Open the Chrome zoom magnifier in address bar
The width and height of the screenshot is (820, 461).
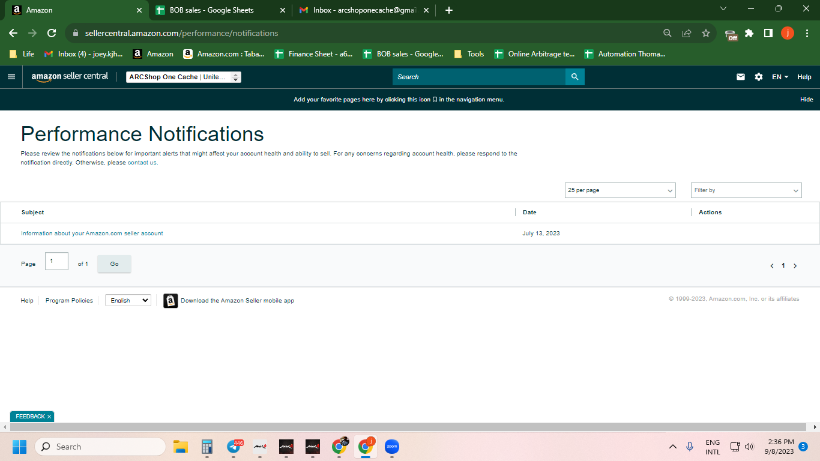pyautogui.click(x=668, y=33)
